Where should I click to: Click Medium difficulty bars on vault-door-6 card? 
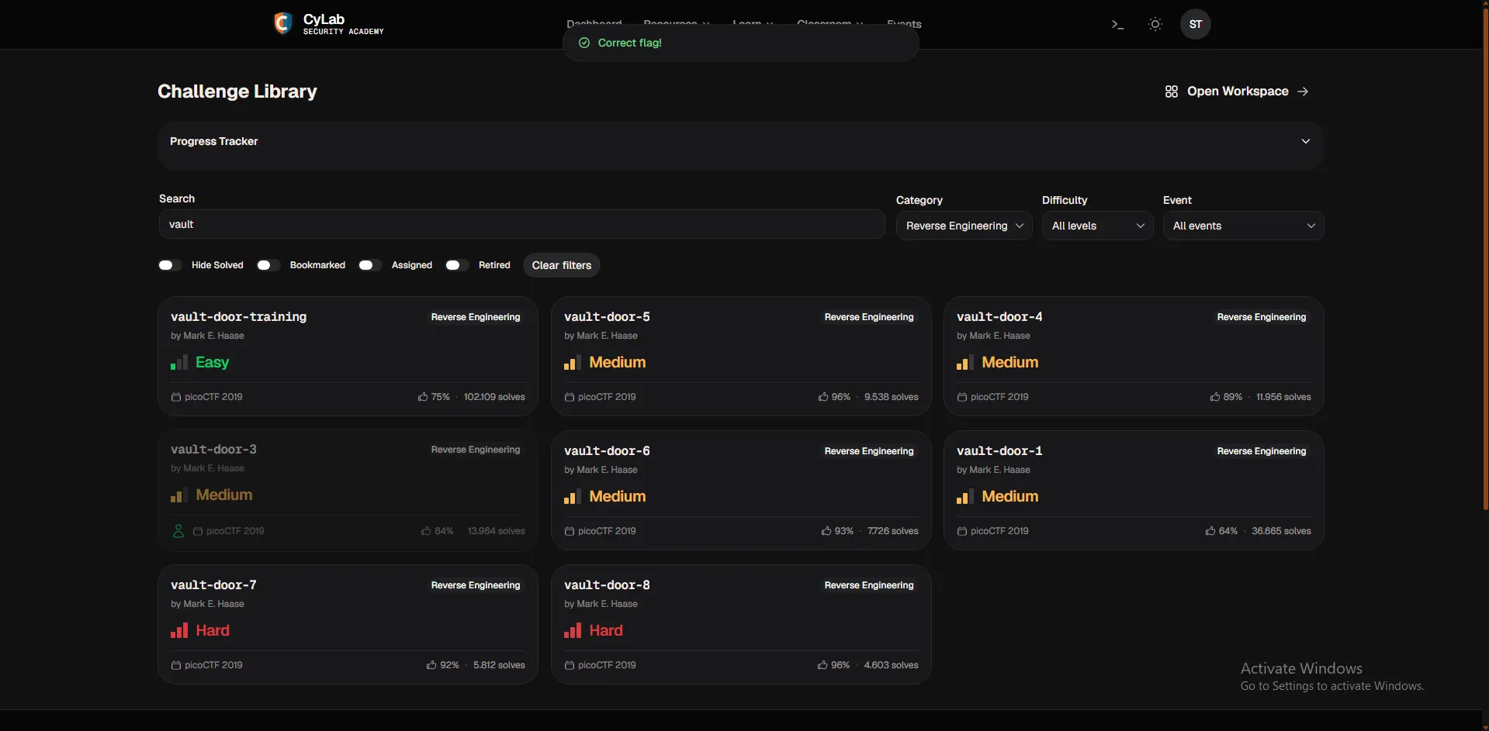point(573,497)
